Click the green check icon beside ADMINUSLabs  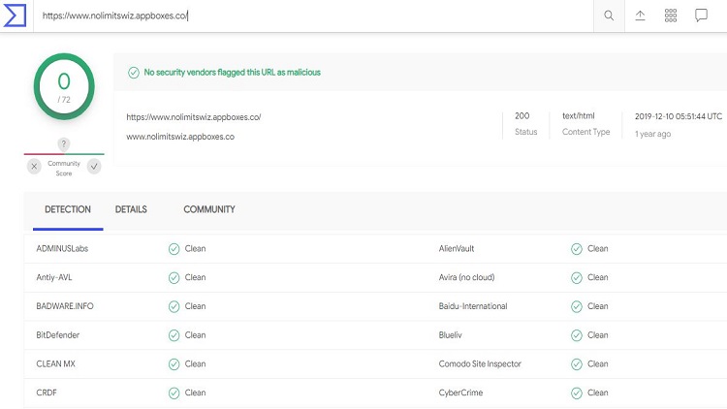(x=174, y=249)
